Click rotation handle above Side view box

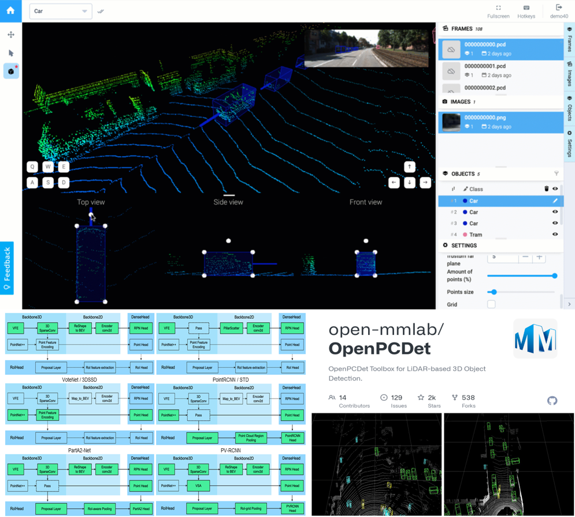point(228,241)
